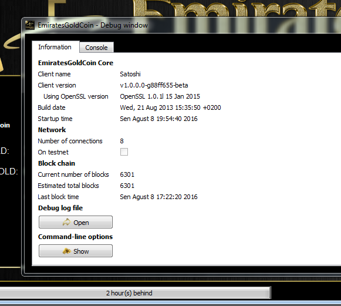
Task: Click the number of connections value 8
Action: tap(121, 141)
